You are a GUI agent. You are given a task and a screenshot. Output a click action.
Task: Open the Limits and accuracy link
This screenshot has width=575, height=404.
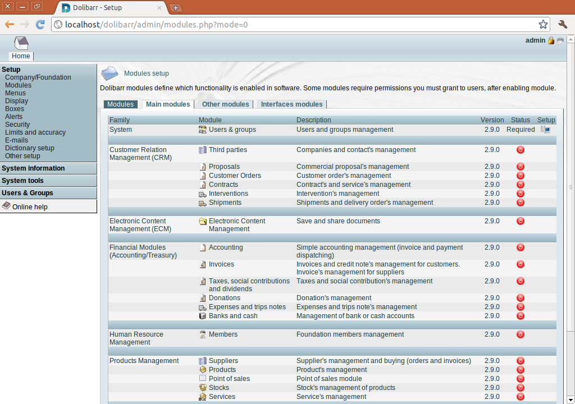[x=35, y=132]
